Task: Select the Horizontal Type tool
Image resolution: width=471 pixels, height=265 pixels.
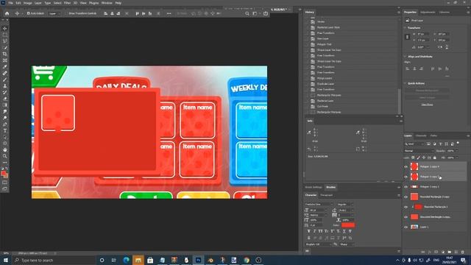Action: click(x=5, y=131)
